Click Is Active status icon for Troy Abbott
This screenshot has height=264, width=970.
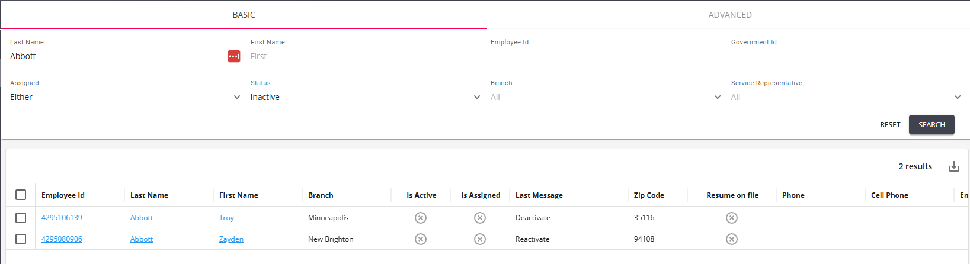click(x=421, y=218)
